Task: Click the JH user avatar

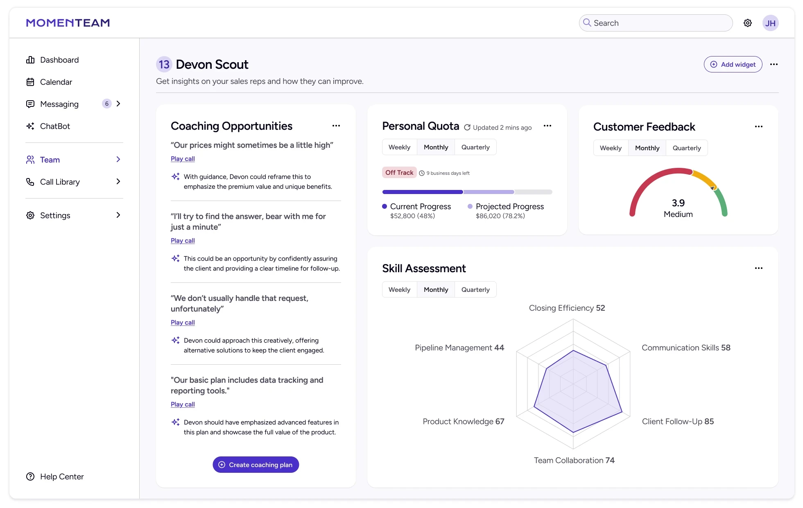Action: [770, 23]
